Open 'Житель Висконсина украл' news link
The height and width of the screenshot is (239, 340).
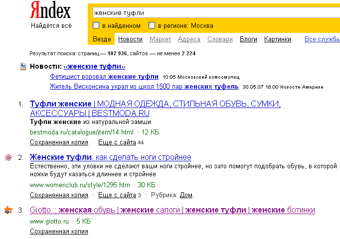(x=144, y=86)
